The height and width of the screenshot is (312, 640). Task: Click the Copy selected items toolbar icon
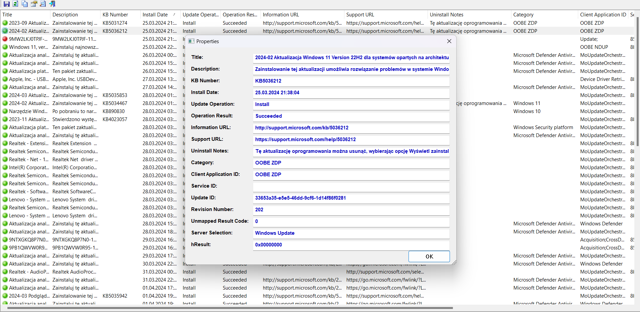point(25,4)
